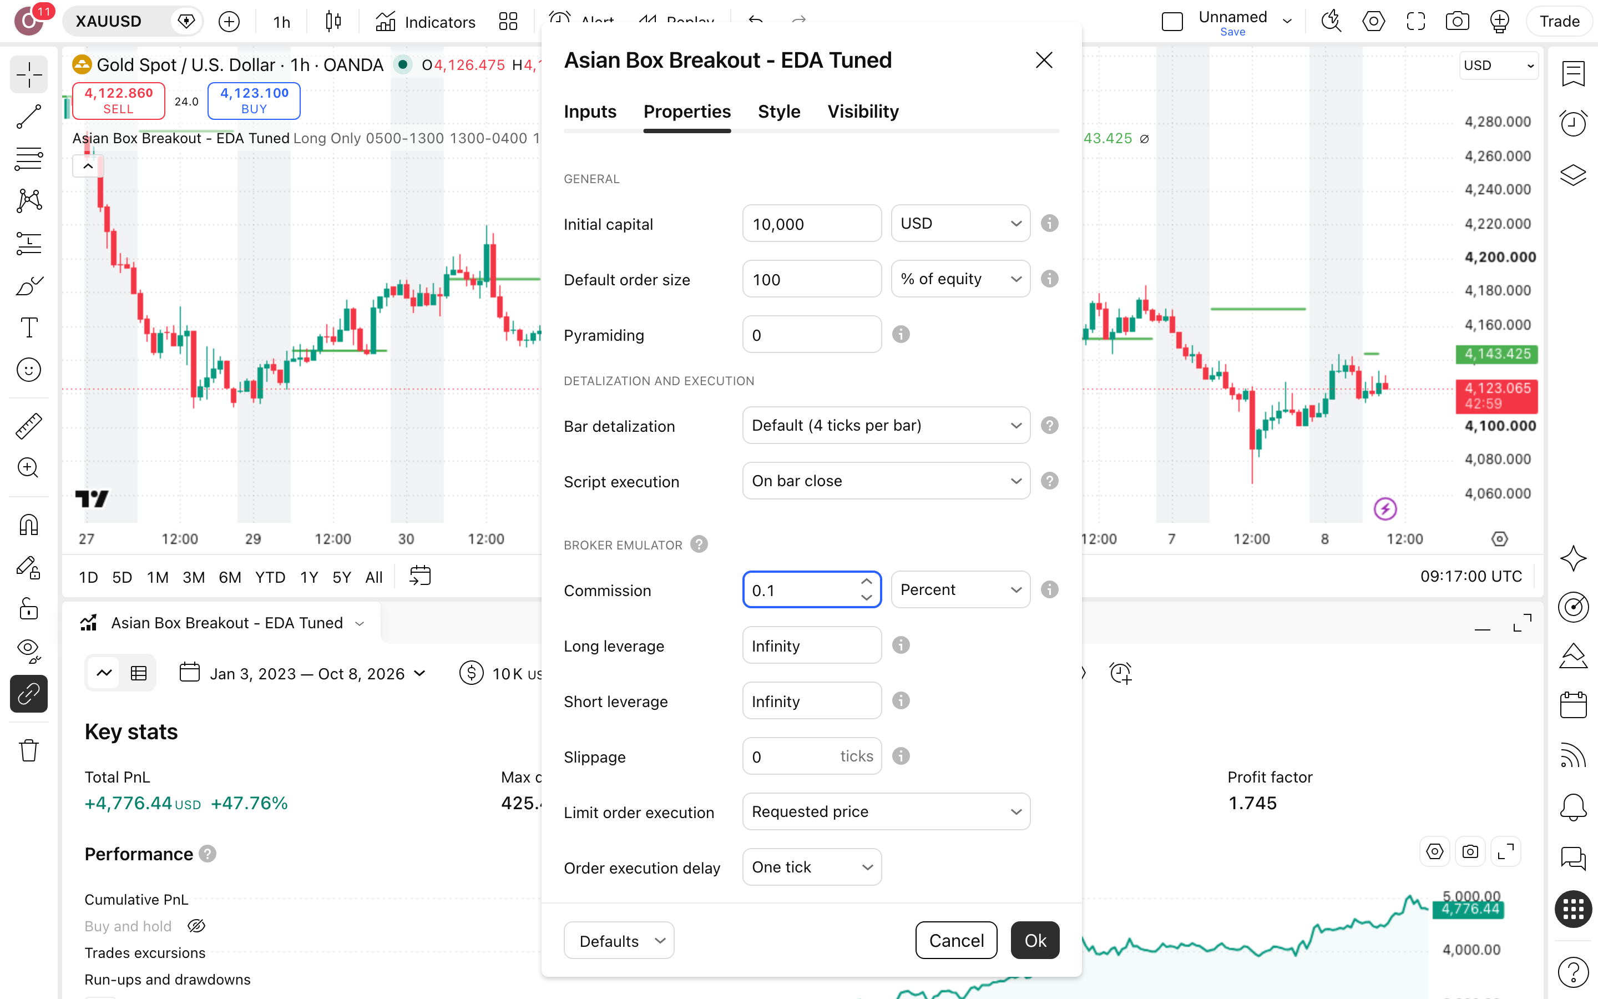Expand the Bar detalization dropdown
Viewport: 1598px width, 999px height.
point(886,426)
